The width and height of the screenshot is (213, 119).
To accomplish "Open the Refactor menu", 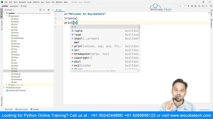I will [36, 2].
